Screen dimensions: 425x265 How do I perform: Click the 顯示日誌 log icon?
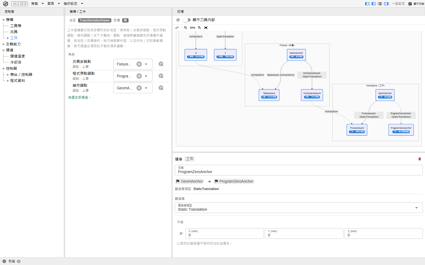[410, 4]
